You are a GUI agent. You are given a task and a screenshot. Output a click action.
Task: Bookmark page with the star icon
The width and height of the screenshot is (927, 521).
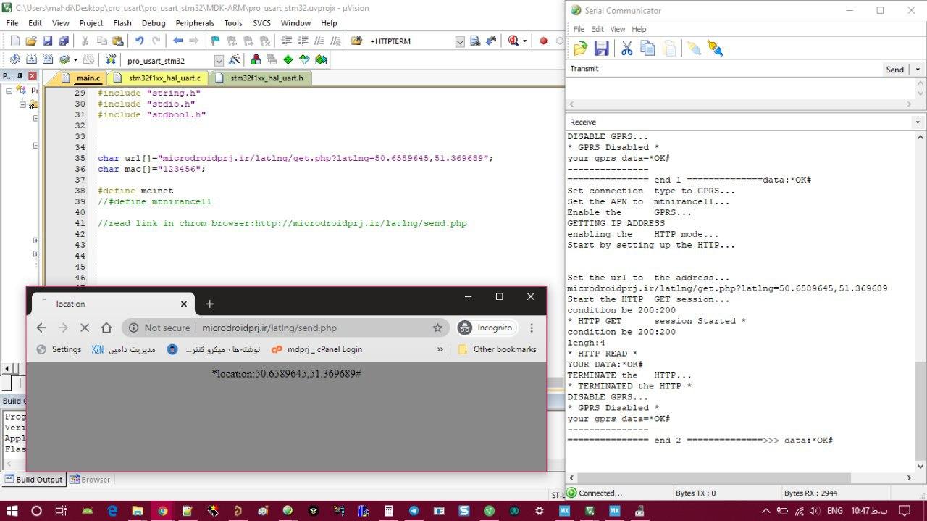pos(437,328)
